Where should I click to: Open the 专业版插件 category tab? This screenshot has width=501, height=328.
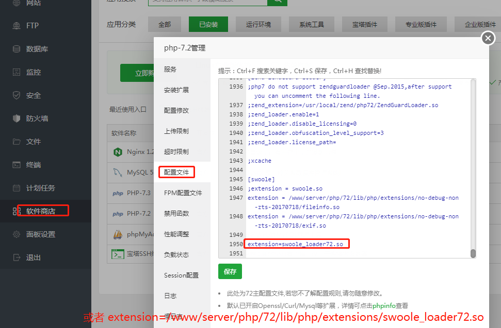click(x=421, y=25)
